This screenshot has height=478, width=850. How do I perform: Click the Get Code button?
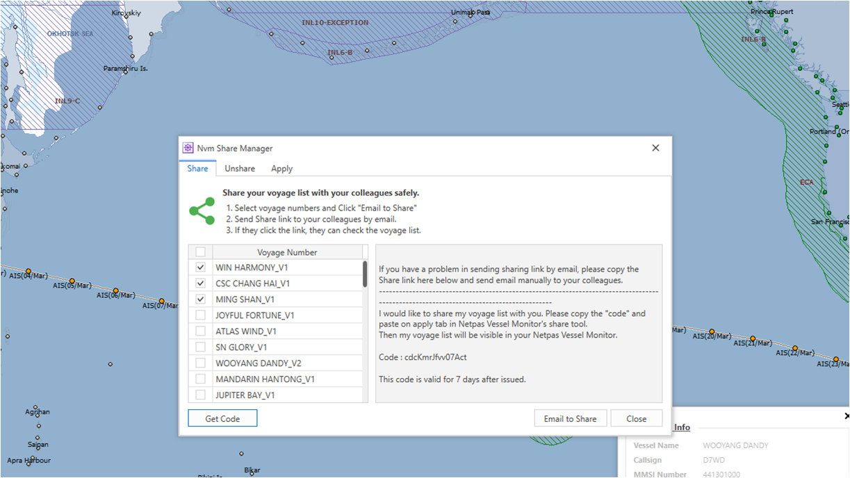(222, 418)
